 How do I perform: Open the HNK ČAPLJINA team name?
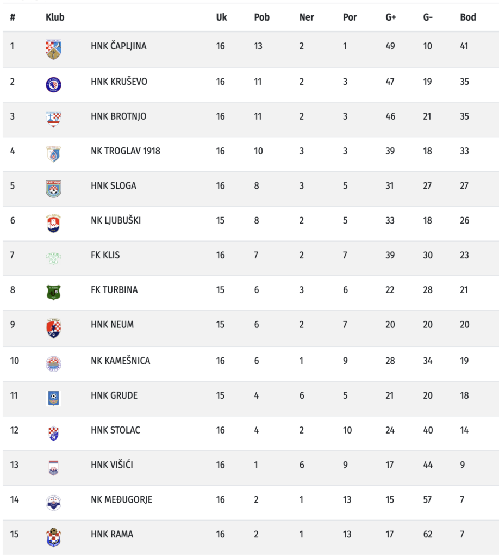pos(118,46)
